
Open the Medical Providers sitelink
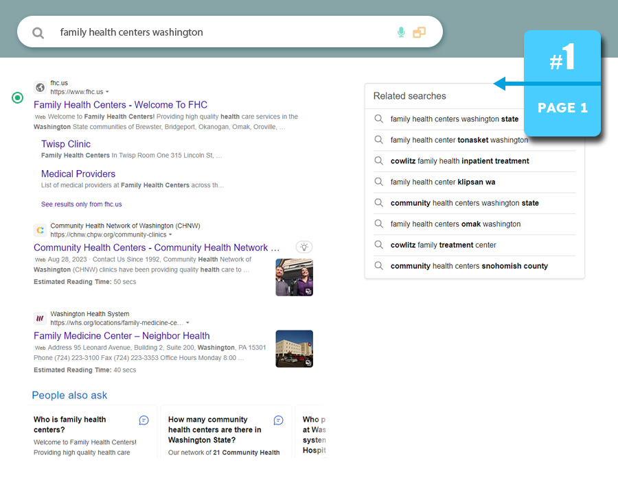[78, 174]
